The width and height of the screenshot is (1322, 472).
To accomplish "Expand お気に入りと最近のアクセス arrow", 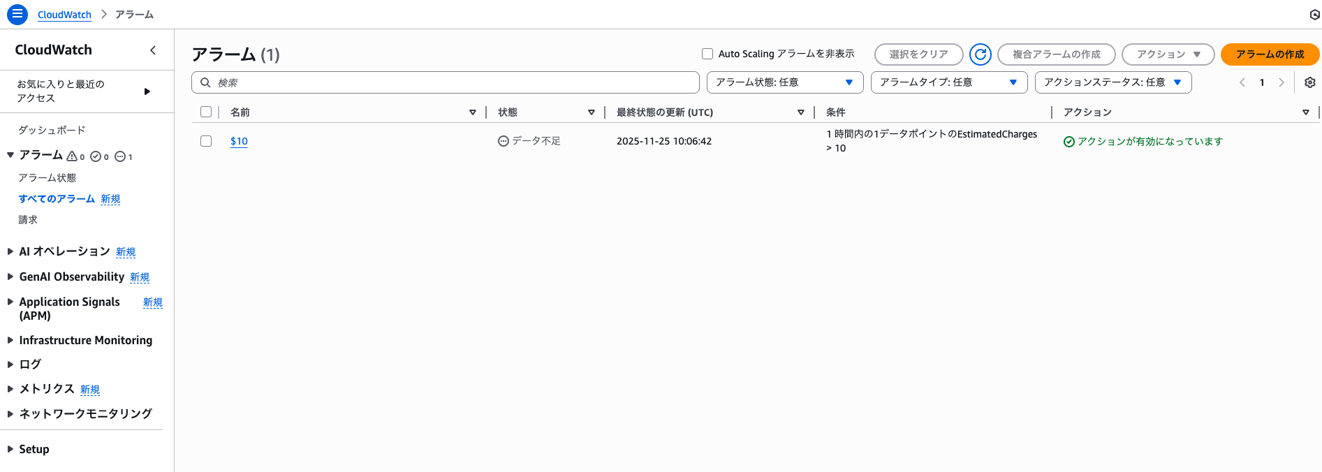I will (147, 91).
